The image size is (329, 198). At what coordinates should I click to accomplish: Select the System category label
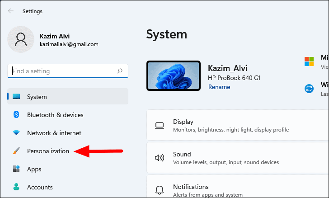[37, 97]
